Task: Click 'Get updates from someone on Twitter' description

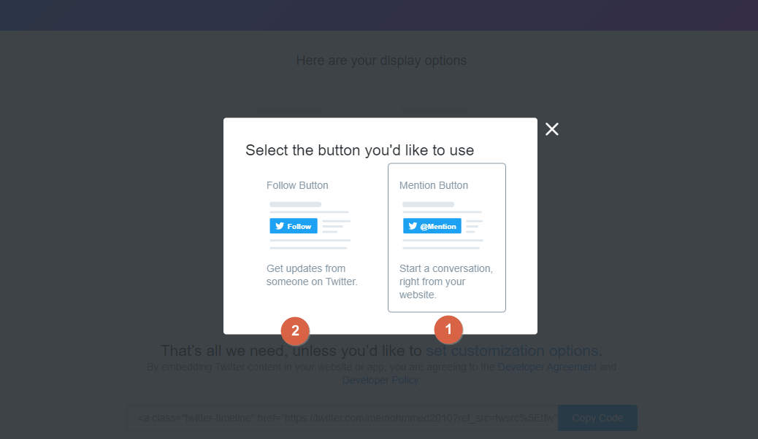Action: pyautogui.click(x=312, y=275)
